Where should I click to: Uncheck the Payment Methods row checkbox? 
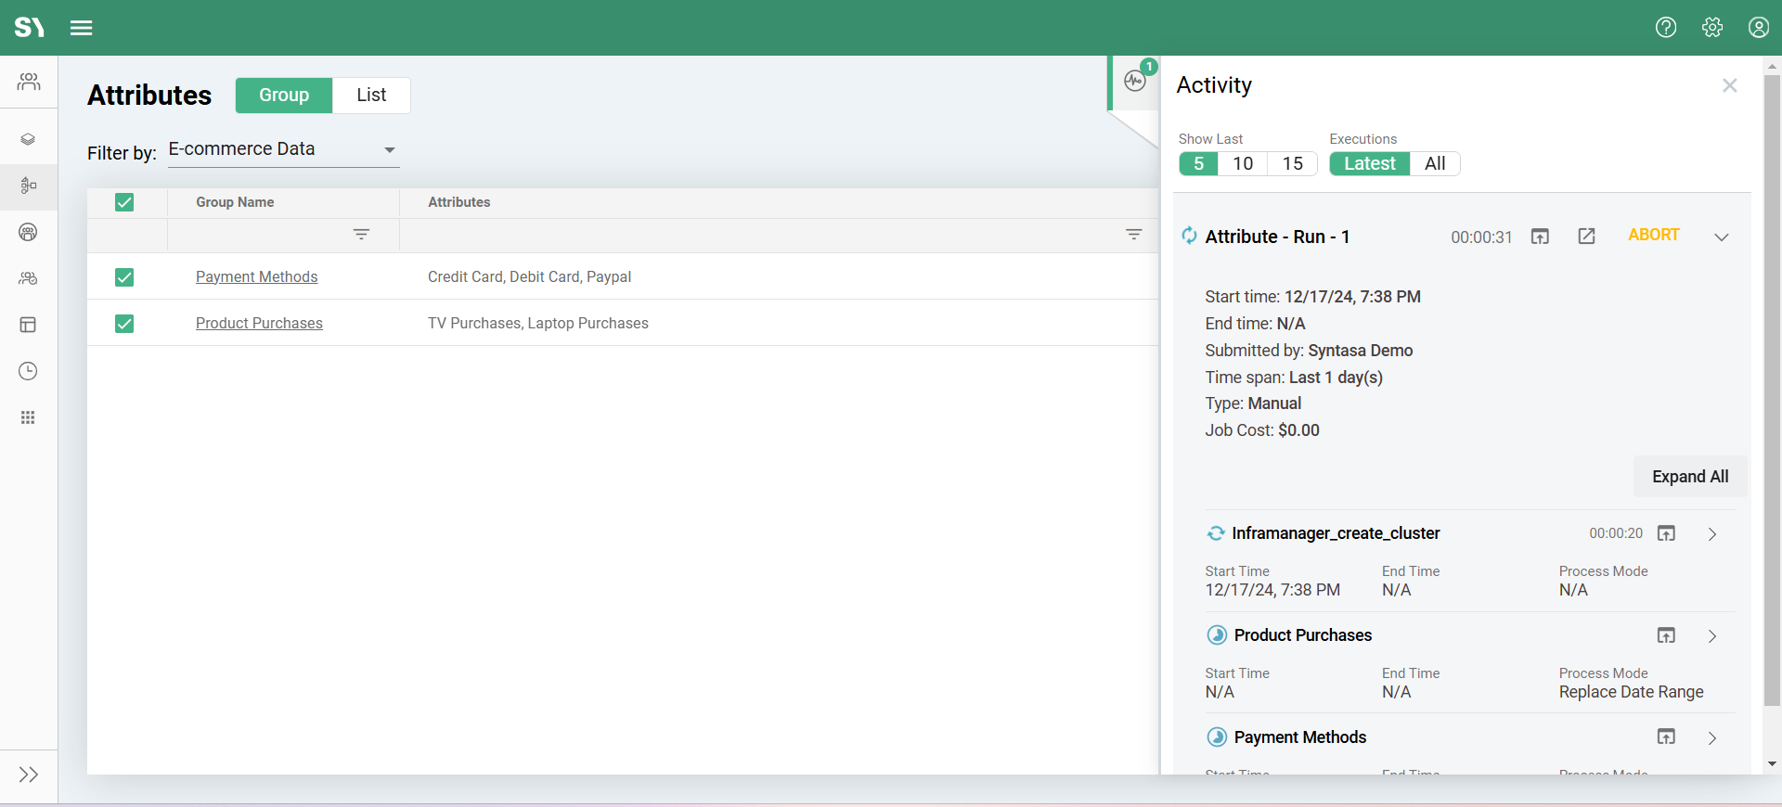124,277
